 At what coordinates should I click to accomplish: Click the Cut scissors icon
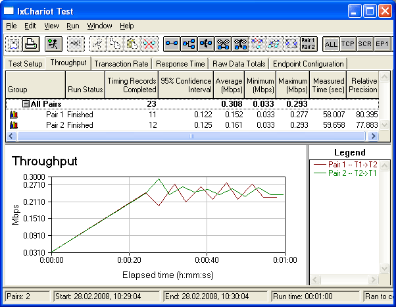point(98,44)
